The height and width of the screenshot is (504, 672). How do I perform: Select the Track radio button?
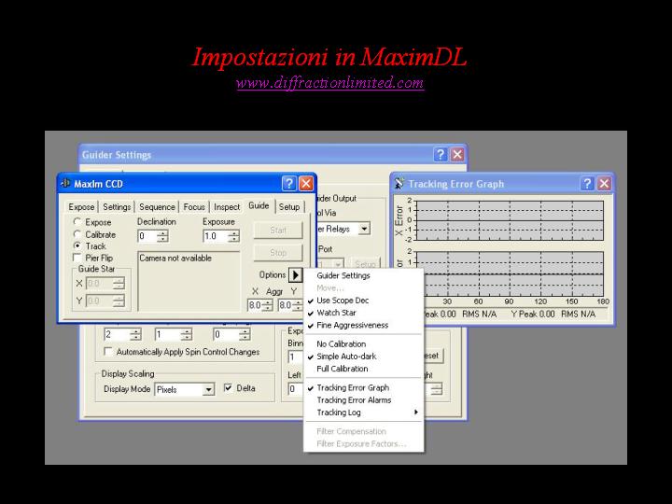coord(77,246)
